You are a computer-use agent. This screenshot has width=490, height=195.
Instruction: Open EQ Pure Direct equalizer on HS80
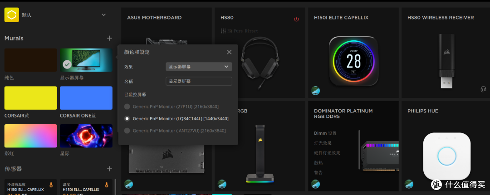pyautogui.click(x=240, y=31)
